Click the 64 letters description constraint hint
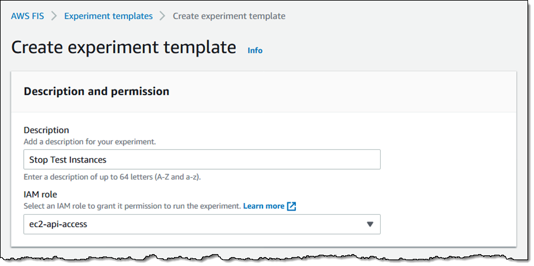 coord(115,177)
